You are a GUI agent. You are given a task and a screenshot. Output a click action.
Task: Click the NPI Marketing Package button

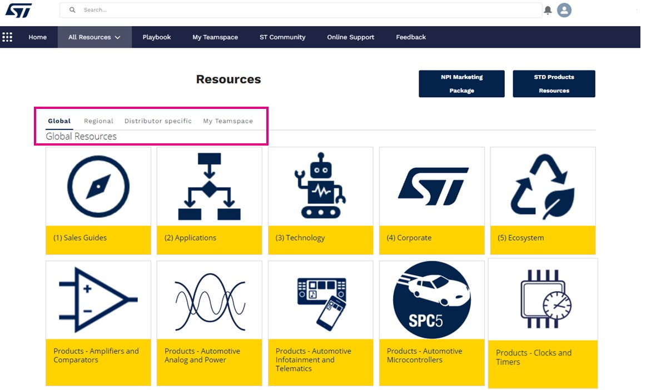coord(461,84)
